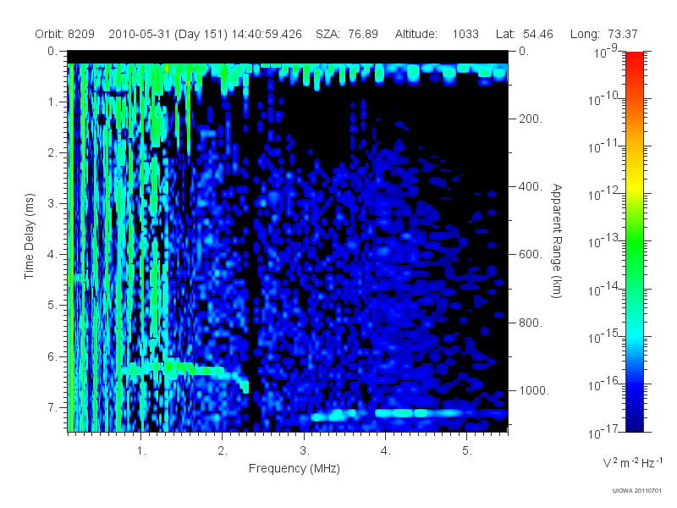Click the units label 'V² m⁻² Hz⁻¹'
677x508 pixels.
point(631,462)
